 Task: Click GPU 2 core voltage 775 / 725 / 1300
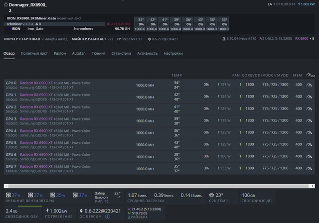[x=275, y=109]
